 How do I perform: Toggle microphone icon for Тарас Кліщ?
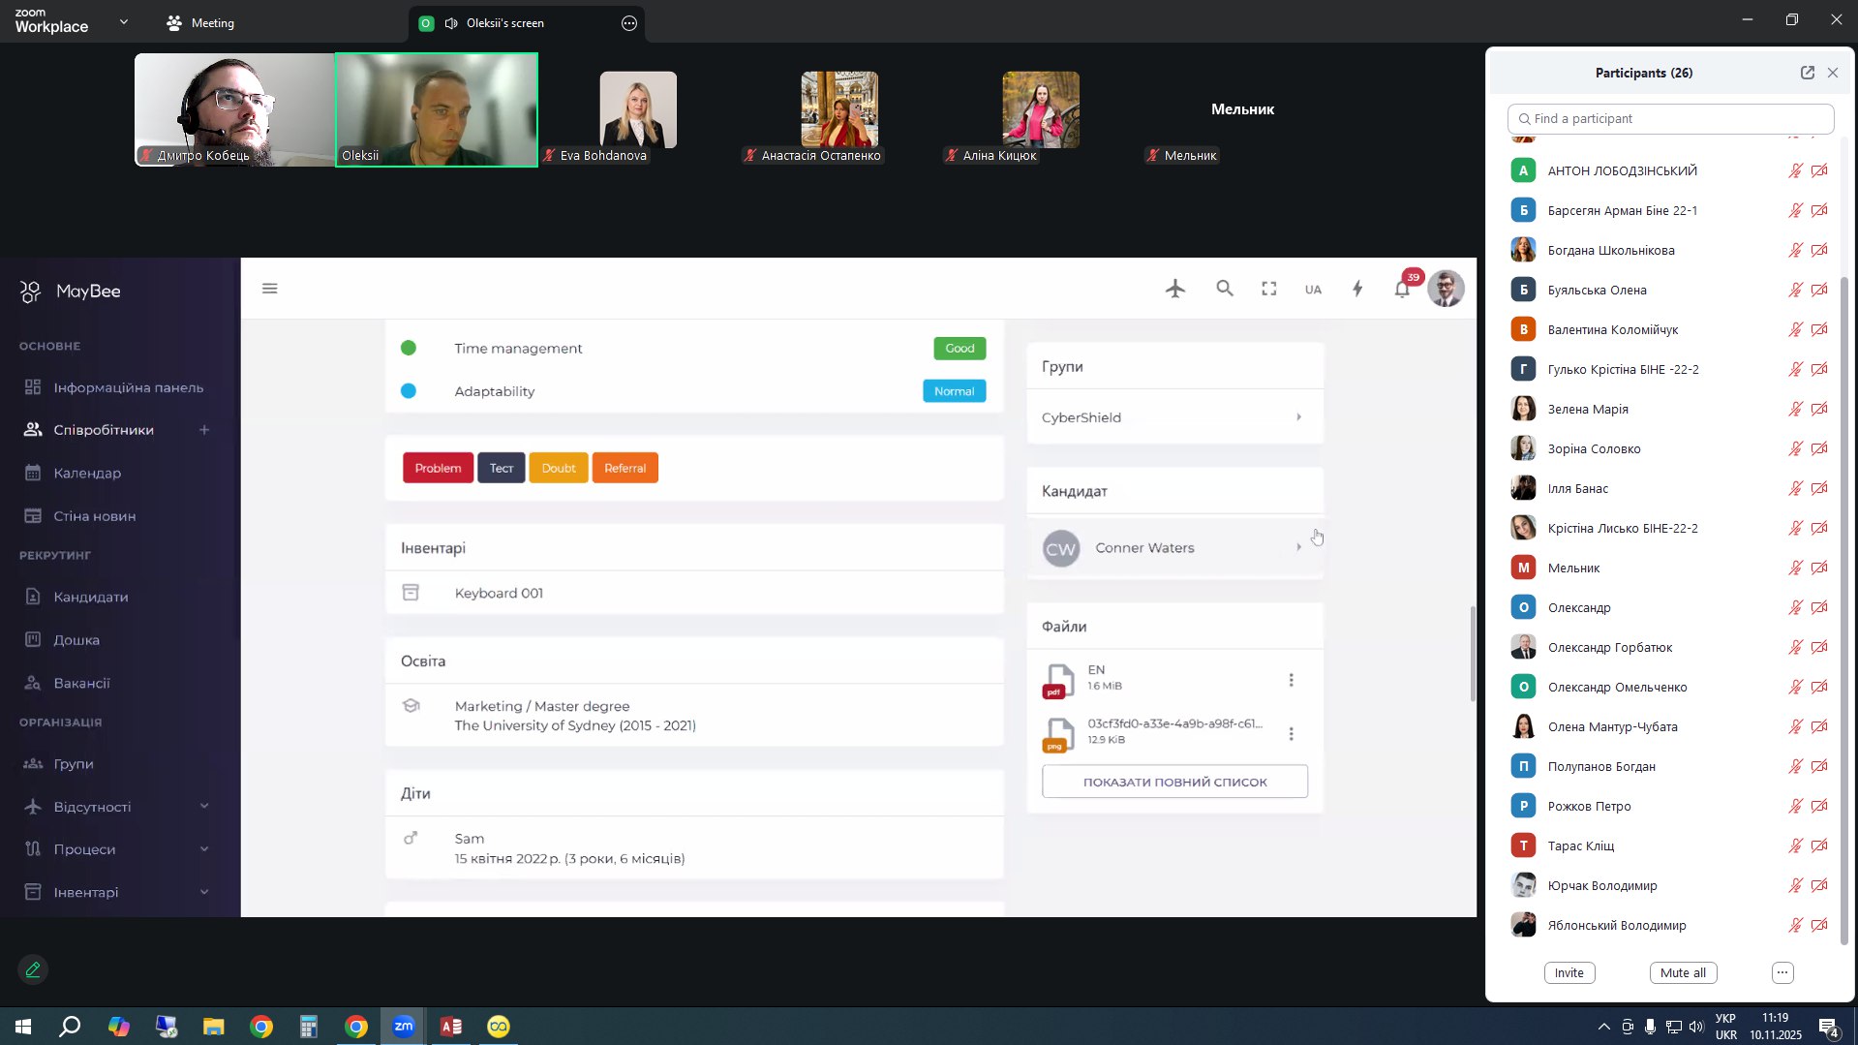[1794, 846]
